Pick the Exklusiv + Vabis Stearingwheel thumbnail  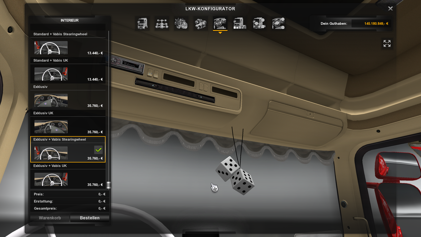(x=51, y=153)
